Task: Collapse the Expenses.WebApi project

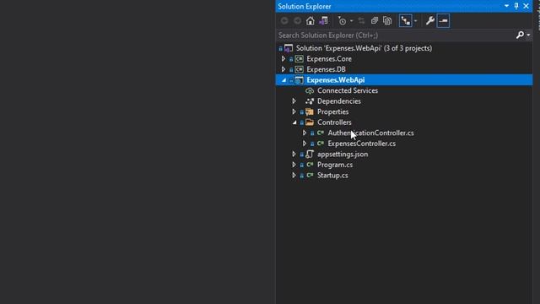Action: (x=283, y=80)
